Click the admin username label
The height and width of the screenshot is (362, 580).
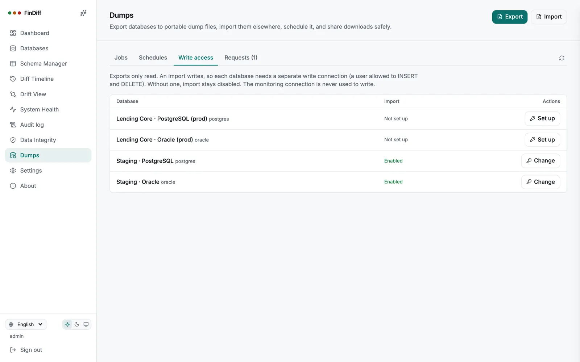[x=17, y=336]
